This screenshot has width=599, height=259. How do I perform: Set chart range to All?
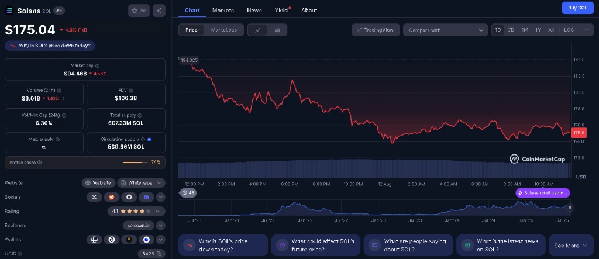click(x=551, y=30)
